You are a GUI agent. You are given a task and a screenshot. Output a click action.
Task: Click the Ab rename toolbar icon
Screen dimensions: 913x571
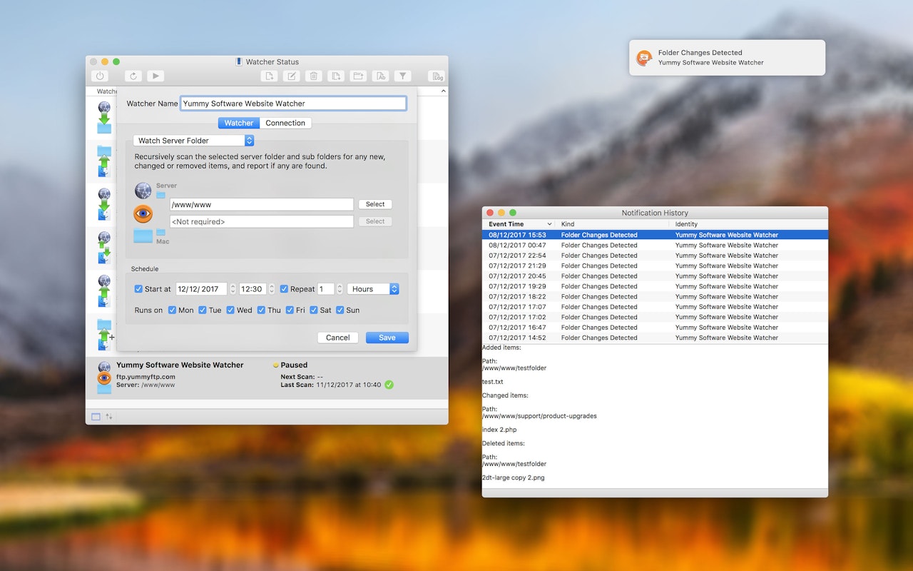[x=380, y=76]
